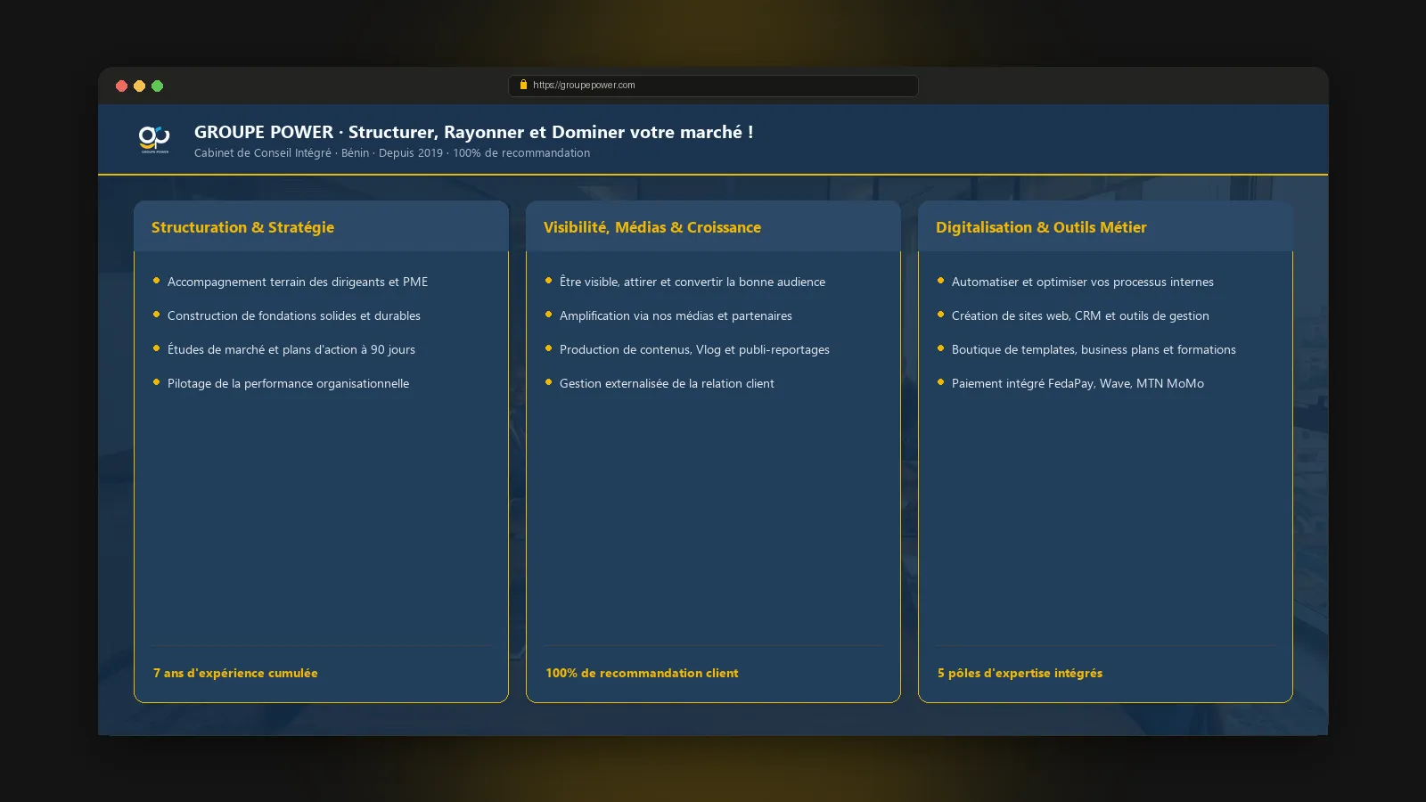Select 'Automatiser et optimiser vos processus internes'
This screenshot has width=1426, height=802.
pyautogui.click(x=1083, y=282)
